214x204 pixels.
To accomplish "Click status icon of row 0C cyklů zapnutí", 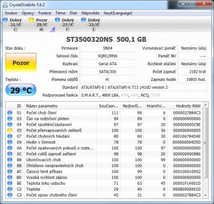I will pyautogui.click(x=10, y=154).
